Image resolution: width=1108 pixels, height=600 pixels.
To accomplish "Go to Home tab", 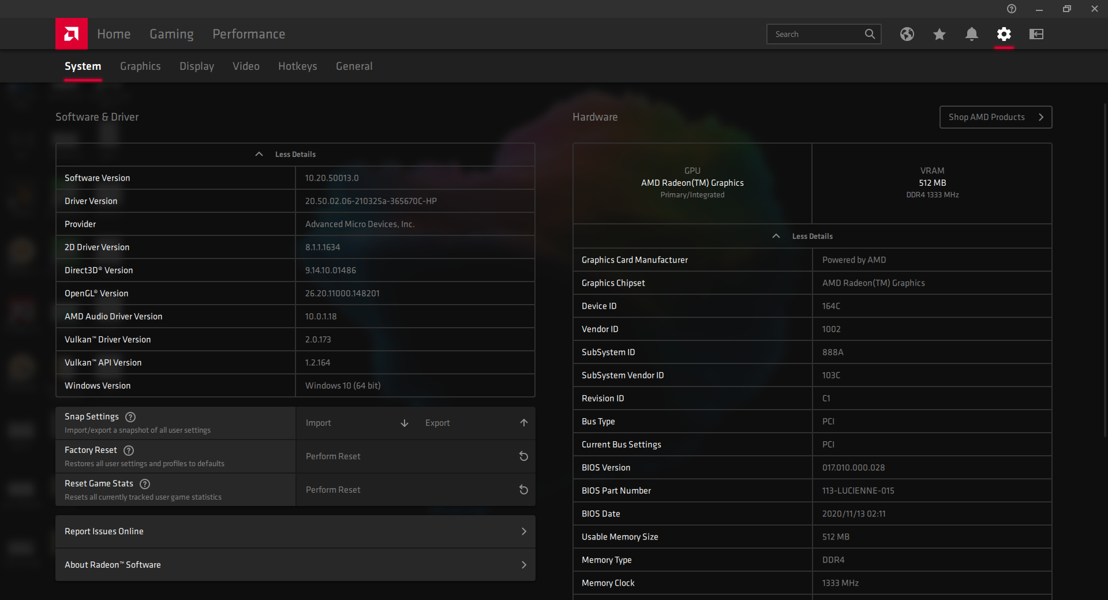I will [114, 34].
